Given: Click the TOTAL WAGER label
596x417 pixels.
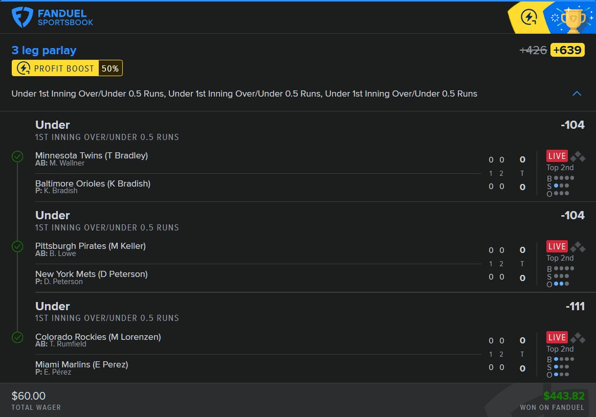Looking at the screenshot, I should (x=36, y=407).
